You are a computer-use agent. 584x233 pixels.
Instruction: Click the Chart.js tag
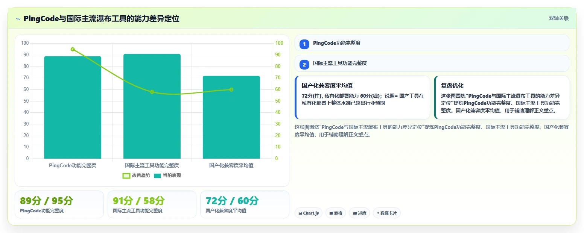point(309,213)
